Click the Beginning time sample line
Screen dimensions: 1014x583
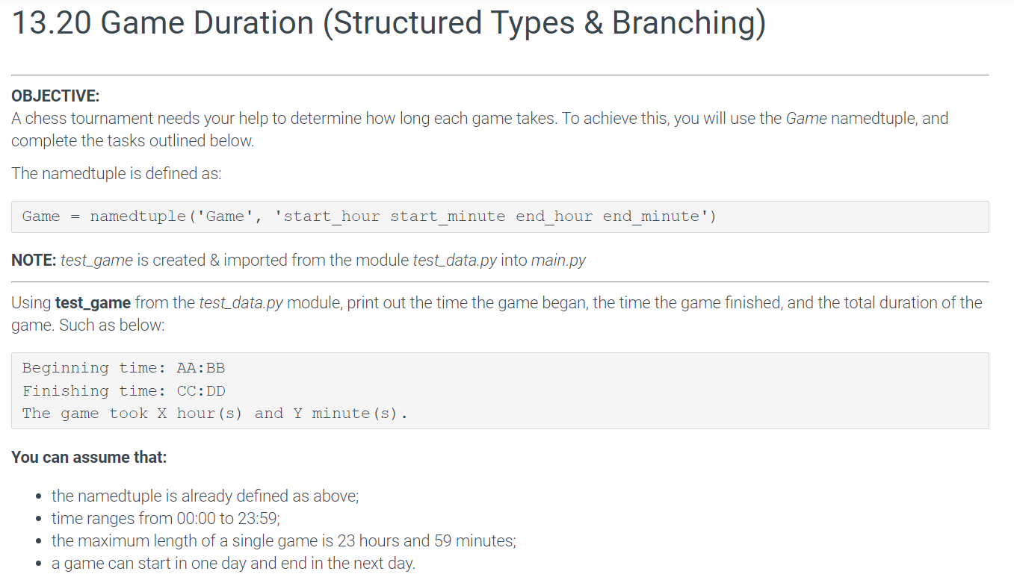point(123,367)
